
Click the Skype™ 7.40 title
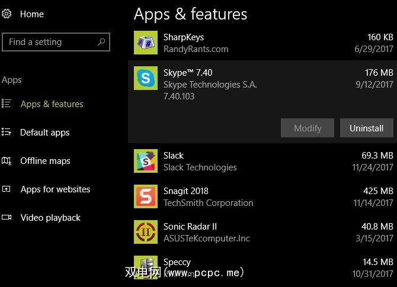188,73
